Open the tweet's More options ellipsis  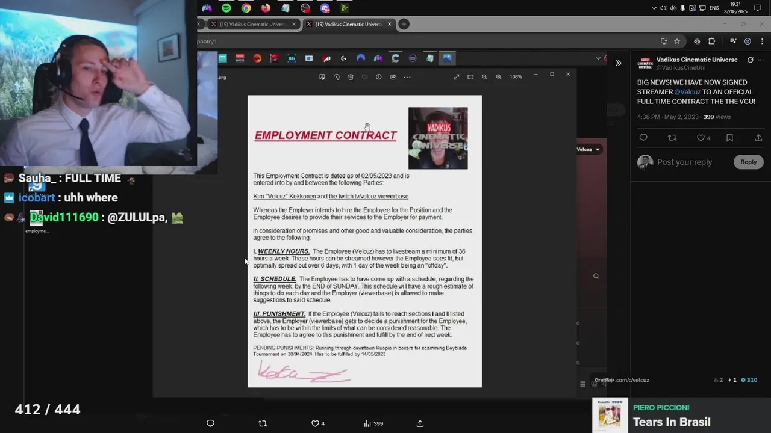[761, 60]
